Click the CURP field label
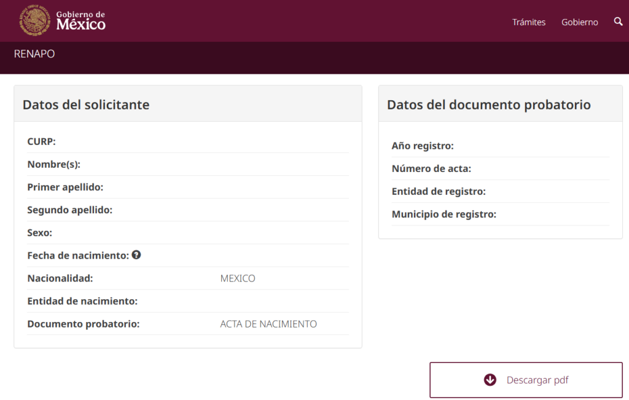The width and height of the screenshot is (629, 400). pyautogui.click(x=41, y=141)
